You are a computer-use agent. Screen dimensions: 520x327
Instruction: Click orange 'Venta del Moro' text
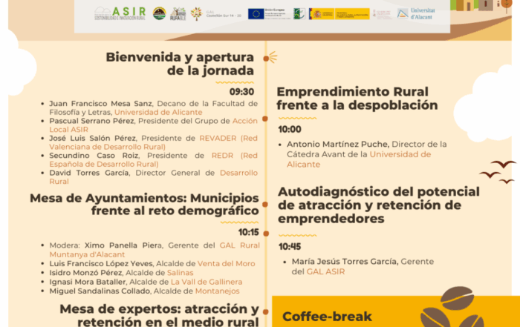226,264
